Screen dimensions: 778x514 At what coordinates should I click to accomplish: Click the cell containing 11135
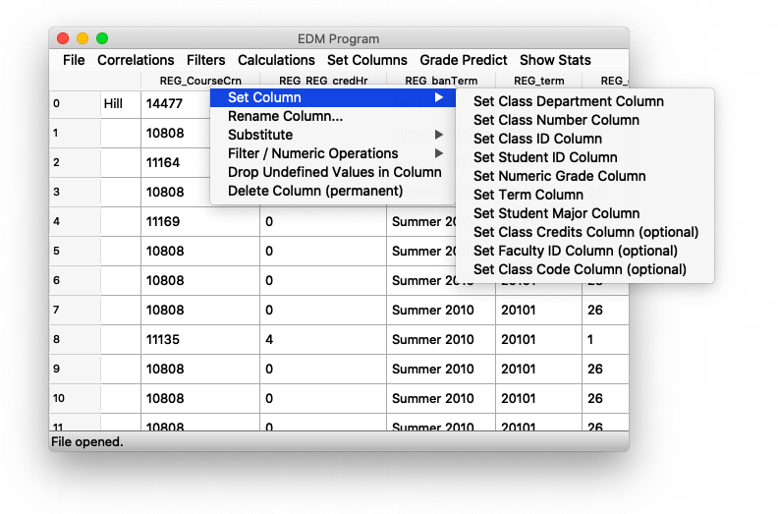point(163,340)
